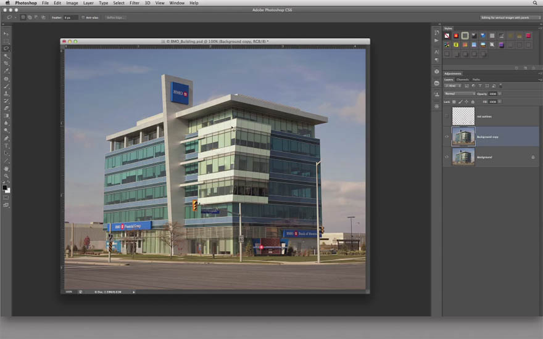Hide the Background copy layer
Screen dimensions: 543x339
[x=446, y=137]
